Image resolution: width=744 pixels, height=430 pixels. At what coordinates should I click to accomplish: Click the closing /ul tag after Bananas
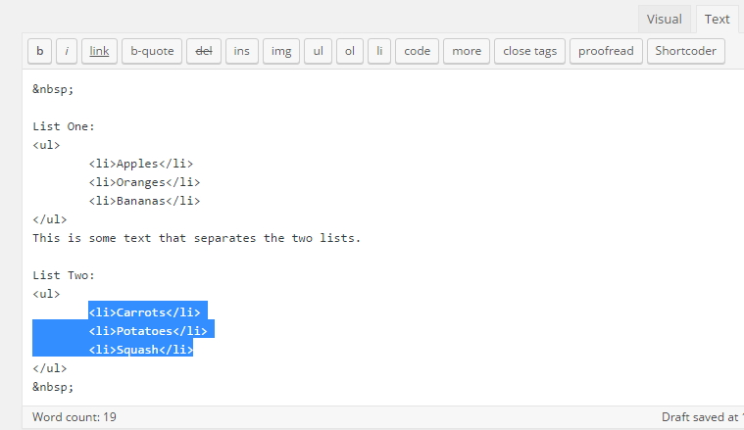pos(50,219)
